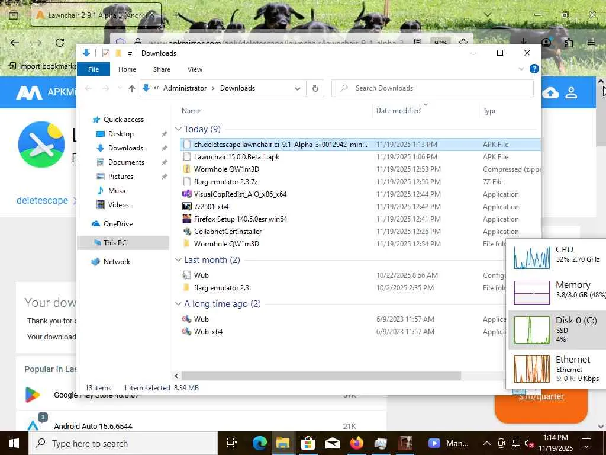
Task: Switch to the Home ribbon tab
Action: 127,69
